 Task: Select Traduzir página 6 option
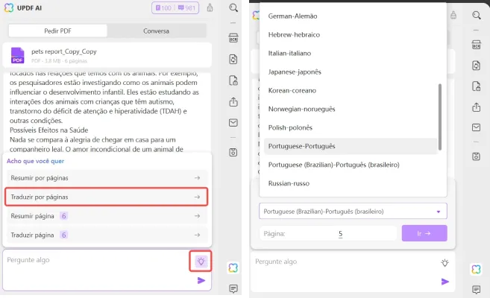pyautogui.click(x=106, y=235)
